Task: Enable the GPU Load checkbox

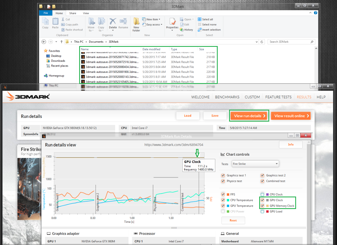Action: pos(262,211)
